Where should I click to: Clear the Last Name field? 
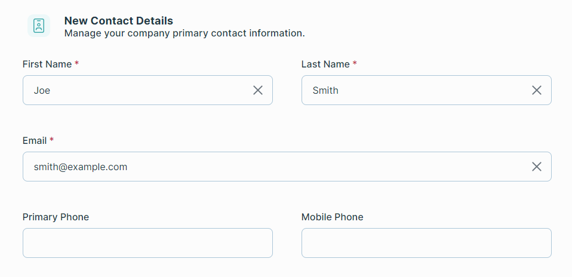pyautogui.click(x=537, y=90)
